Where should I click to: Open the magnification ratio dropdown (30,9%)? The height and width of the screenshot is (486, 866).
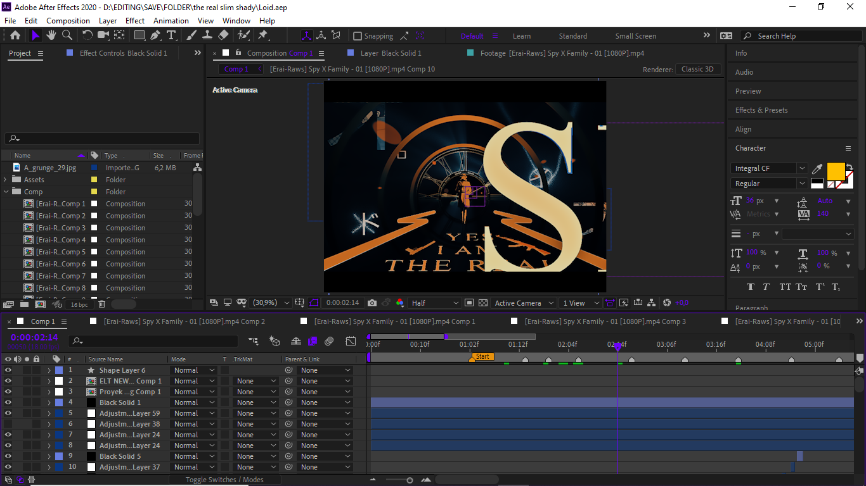pyautogui.click(x=271, y=303)
